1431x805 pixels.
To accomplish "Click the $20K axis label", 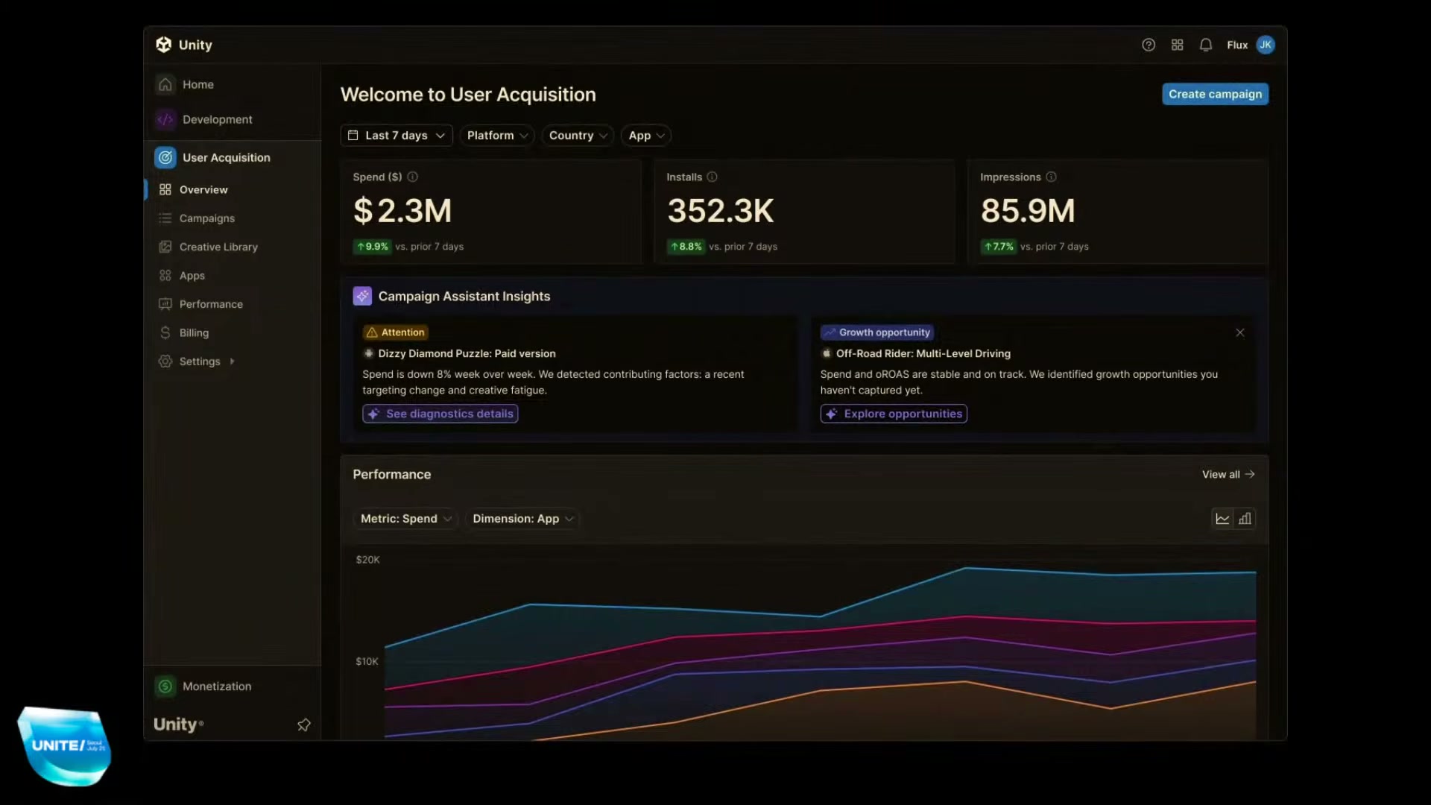I will tap(368, 560).
